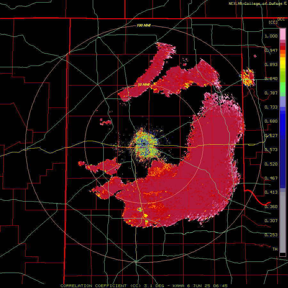Click the 50 NMI range ring label

point(143,84)
